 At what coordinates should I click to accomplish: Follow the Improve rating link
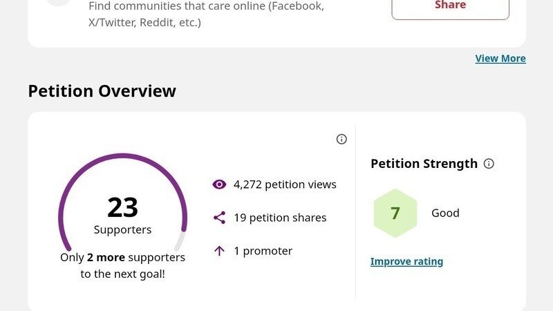point(406,261)
